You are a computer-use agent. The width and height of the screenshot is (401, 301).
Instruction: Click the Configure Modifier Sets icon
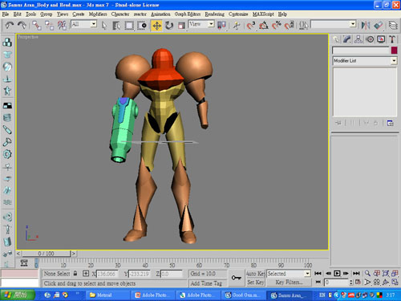[391, 123]
